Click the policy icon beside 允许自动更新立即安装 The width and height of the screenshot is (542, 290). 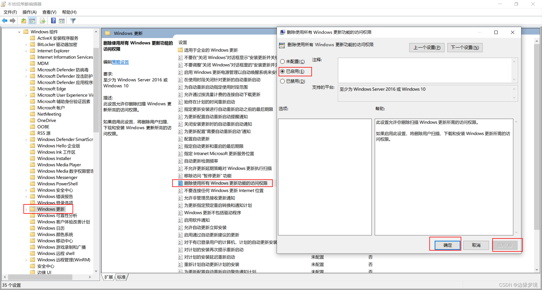tap(180, 227)
